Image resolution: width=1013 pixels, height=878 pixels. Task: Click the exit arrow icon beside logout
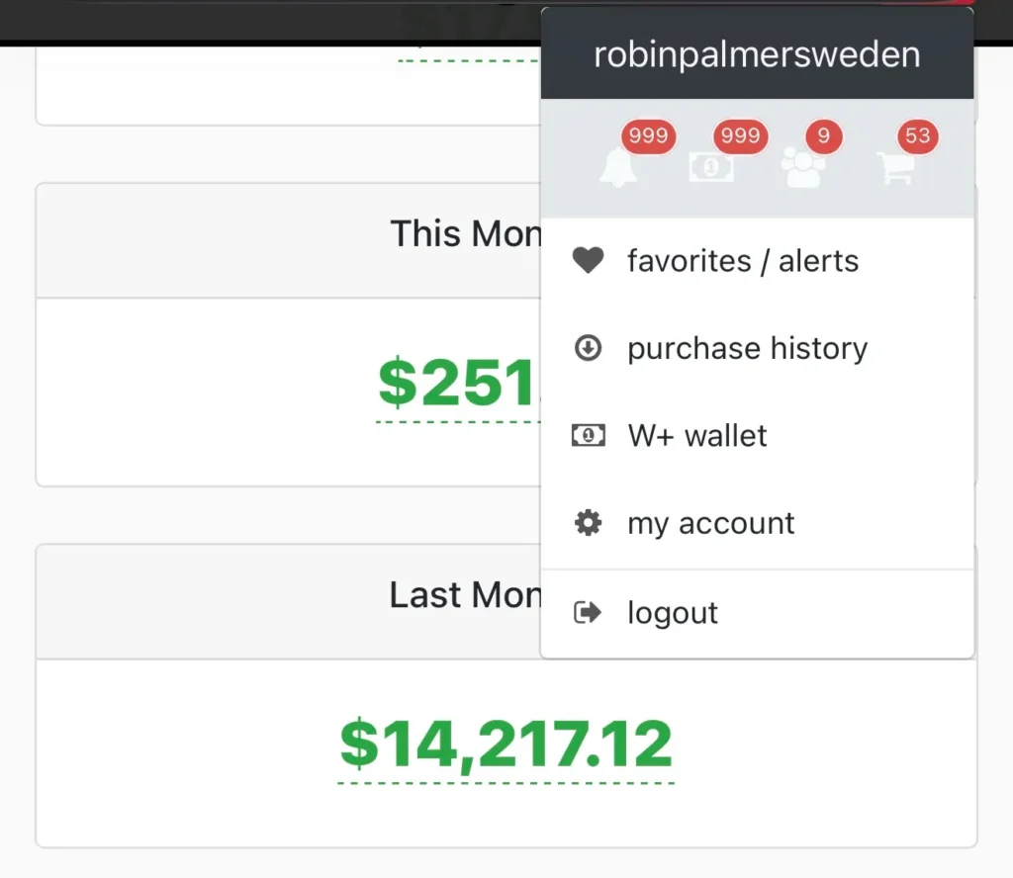[x=588, y=613]
